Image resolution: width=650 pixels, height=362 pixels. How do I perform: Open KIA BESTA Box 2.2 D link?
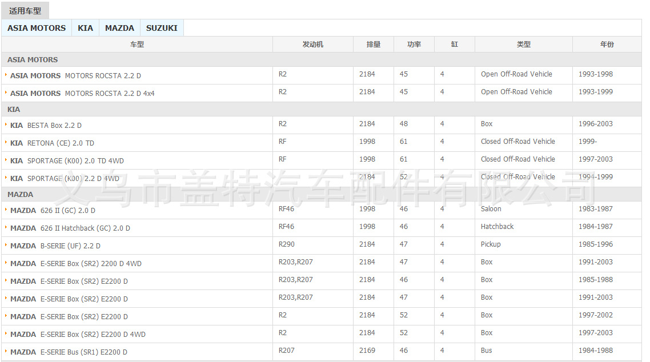(x=46, y=126)
